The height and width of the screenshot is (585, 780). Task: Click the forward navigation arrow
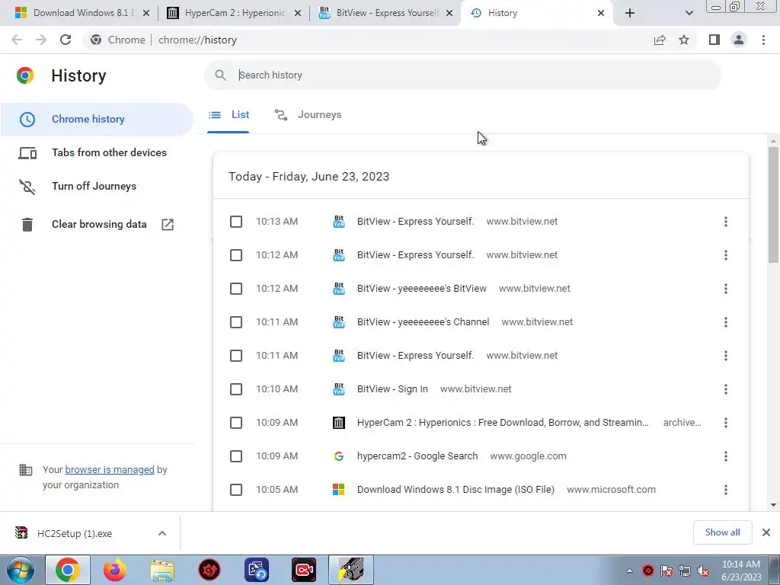tap(41, 40)
